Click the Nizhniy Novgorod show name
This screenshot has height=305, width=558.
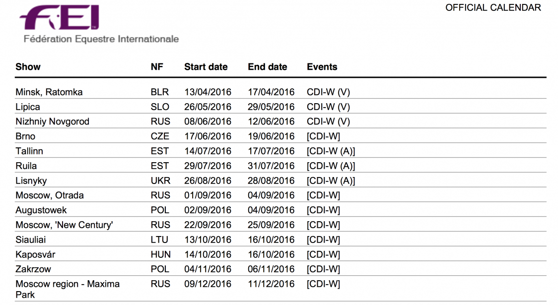tap(52, 122)
